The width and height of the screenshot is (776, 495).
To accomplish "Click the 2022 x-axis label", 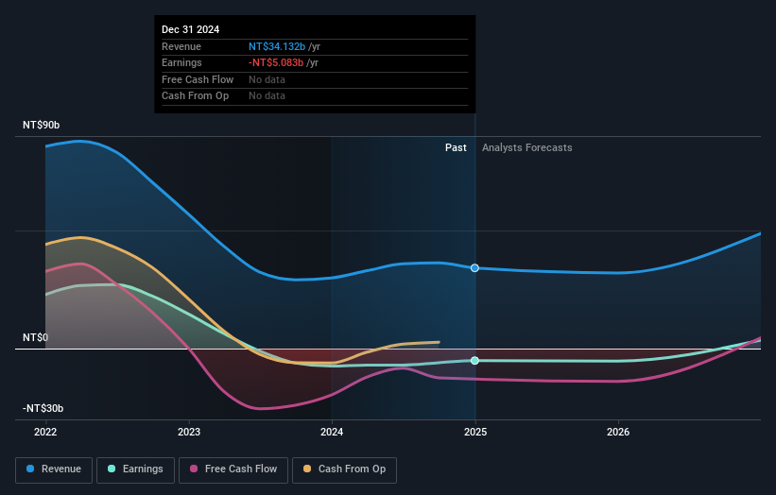I will [x=45, y=432].
